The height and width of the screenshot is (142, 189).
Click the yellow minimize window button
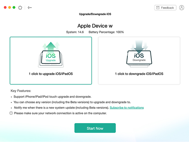10,8
